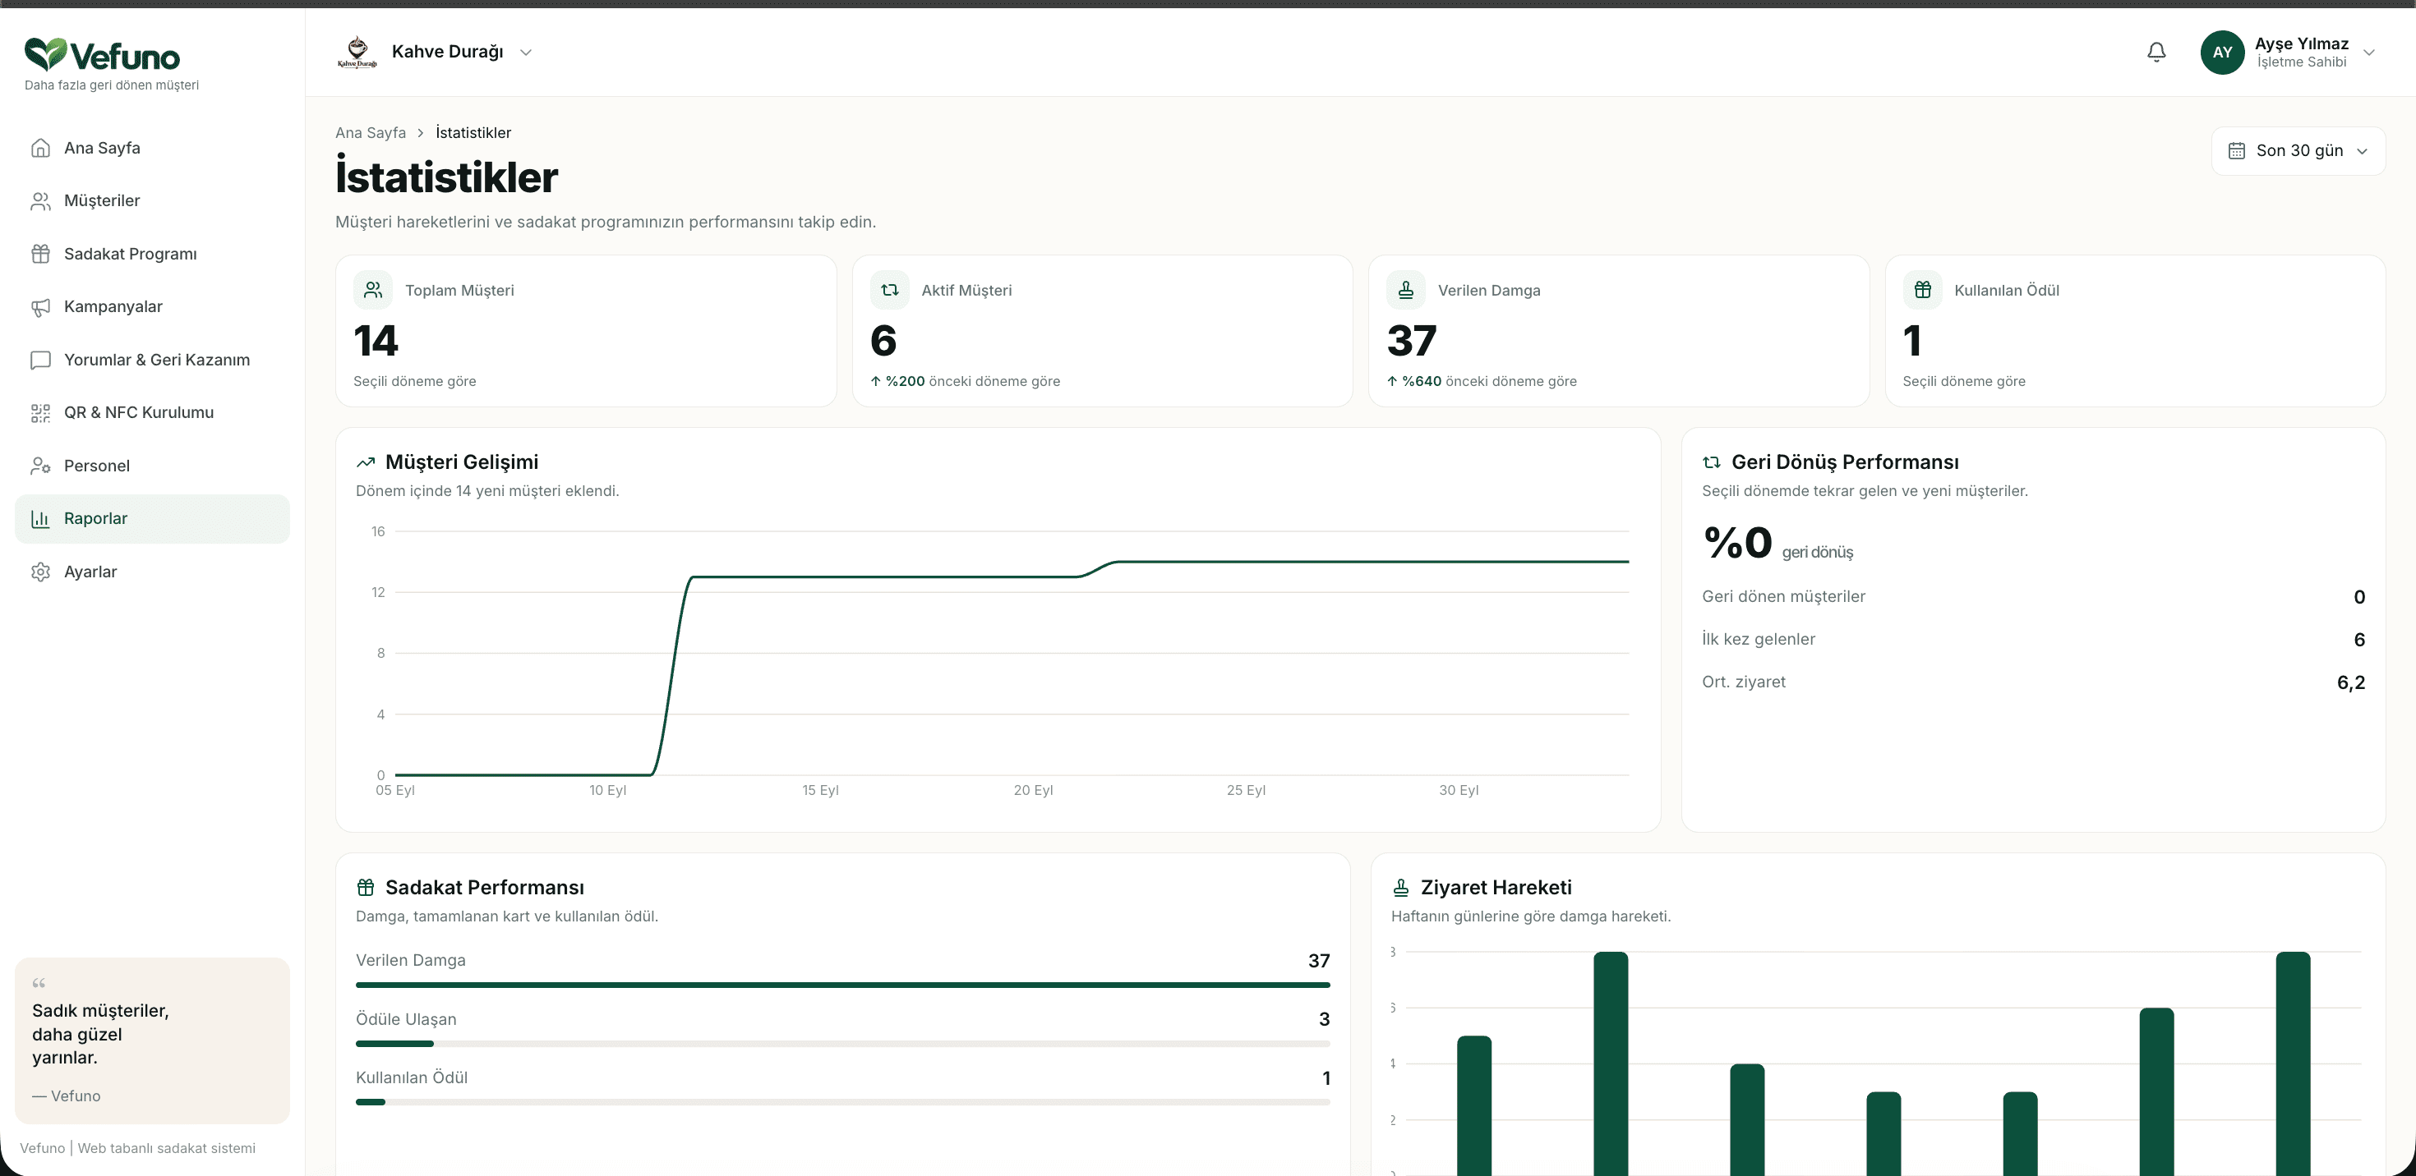Go to Müşteriler in the sidebar
This screenshot has width=2416, height=1176.
click(x=152, y=200)
